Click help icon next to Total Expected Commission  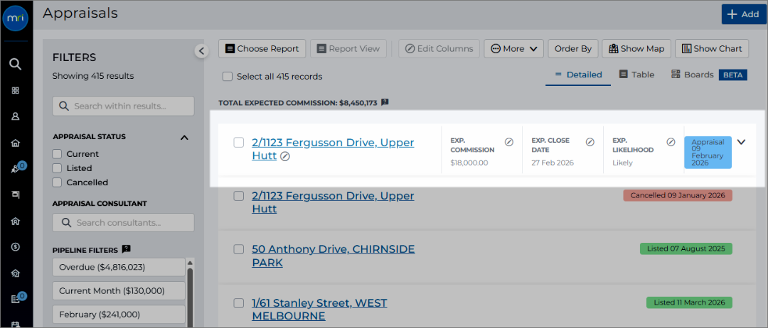[x=385, y=103]
